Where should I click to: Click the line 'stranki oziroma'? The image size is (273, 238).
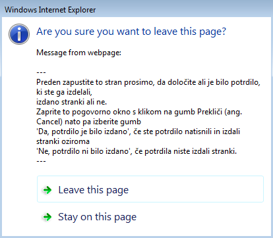point(63,141)
